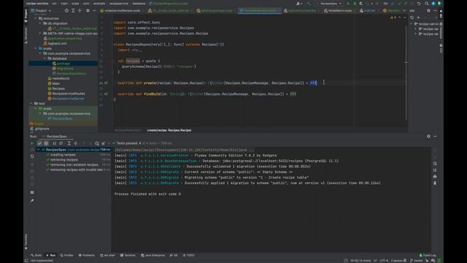The height and width of the screenshot is (263, 467).
Task: Toggle show passed tests checkmark button
Action: coord(39,143)
